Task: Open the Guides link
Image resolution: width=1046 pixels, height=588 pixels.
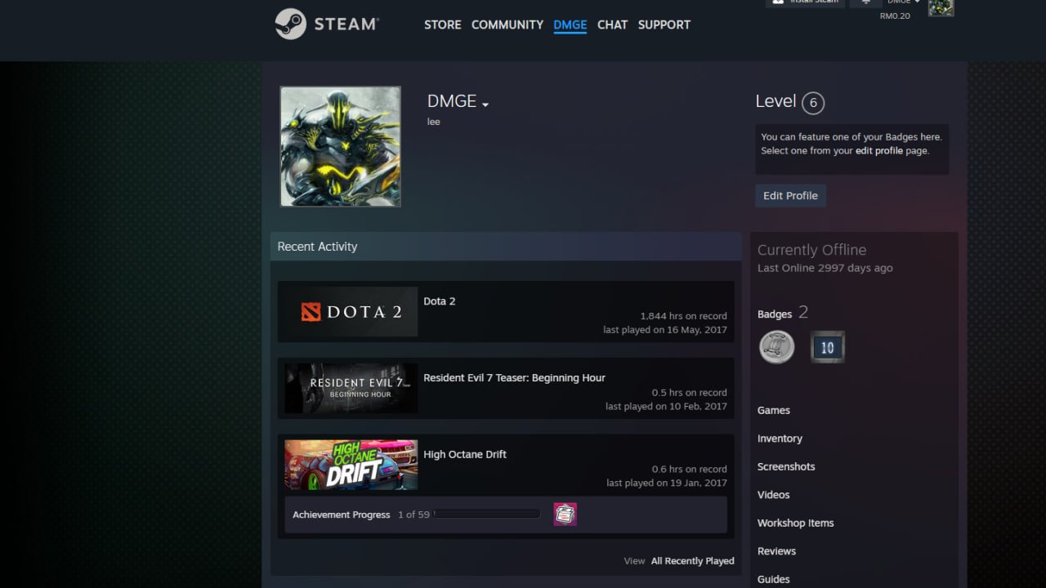Action: click(774, 580)
